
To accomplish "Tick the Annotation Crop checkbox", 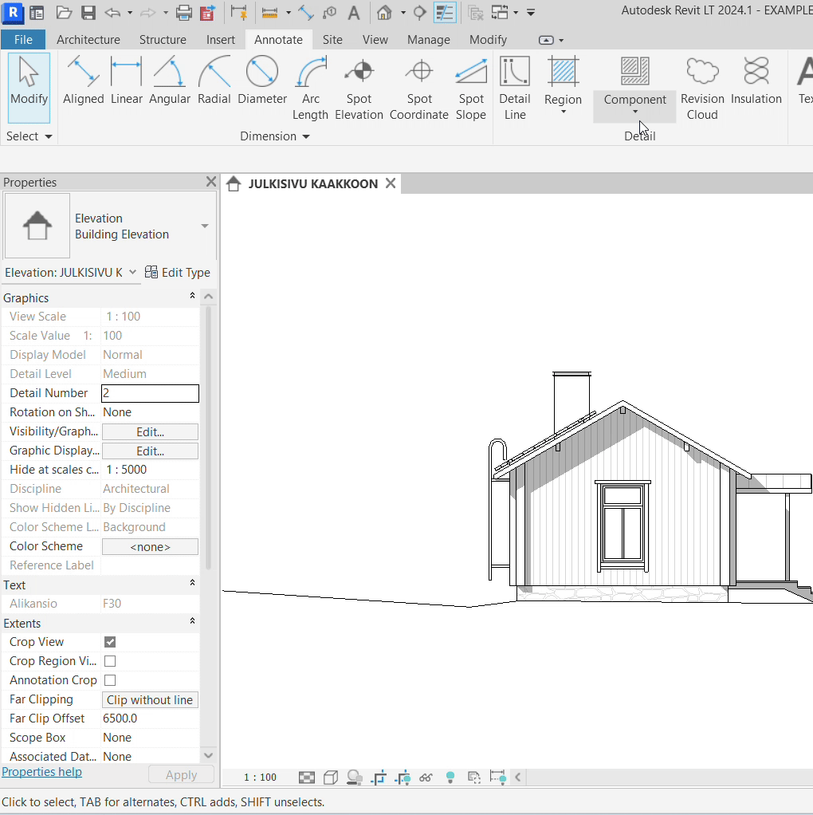I will point(110,680).
